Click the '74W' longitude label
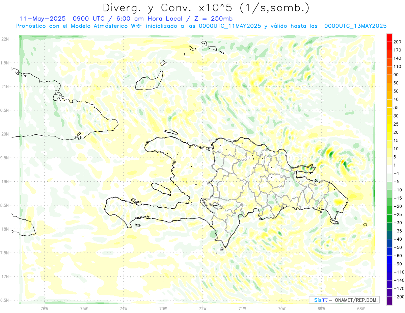Screen dimensions: 405x313 124,308
